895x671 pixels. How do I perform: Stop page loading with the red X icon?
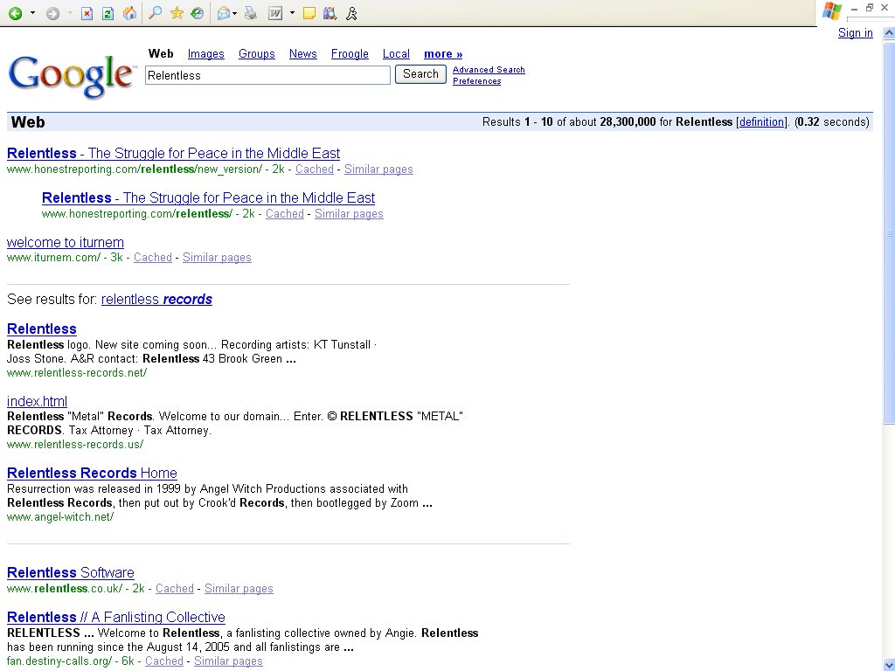pyautogui.click(x=87, y=13)
